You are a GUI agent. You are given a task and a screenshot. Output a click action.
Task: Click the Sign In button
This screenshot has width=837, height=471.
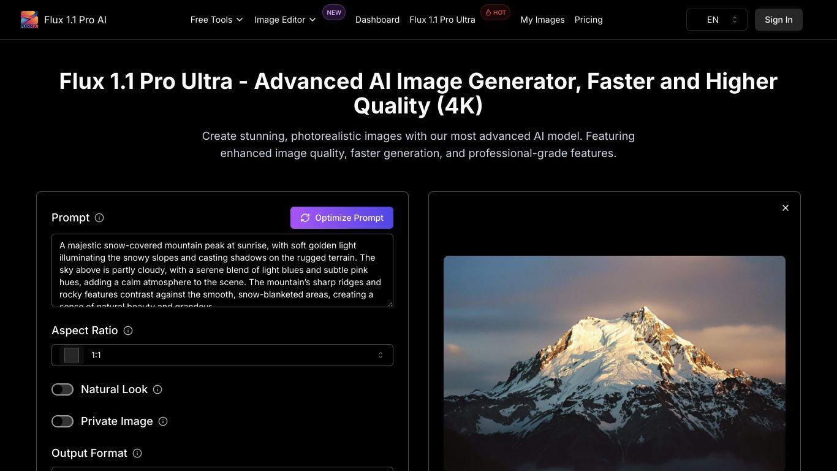(x=779, y=20)
